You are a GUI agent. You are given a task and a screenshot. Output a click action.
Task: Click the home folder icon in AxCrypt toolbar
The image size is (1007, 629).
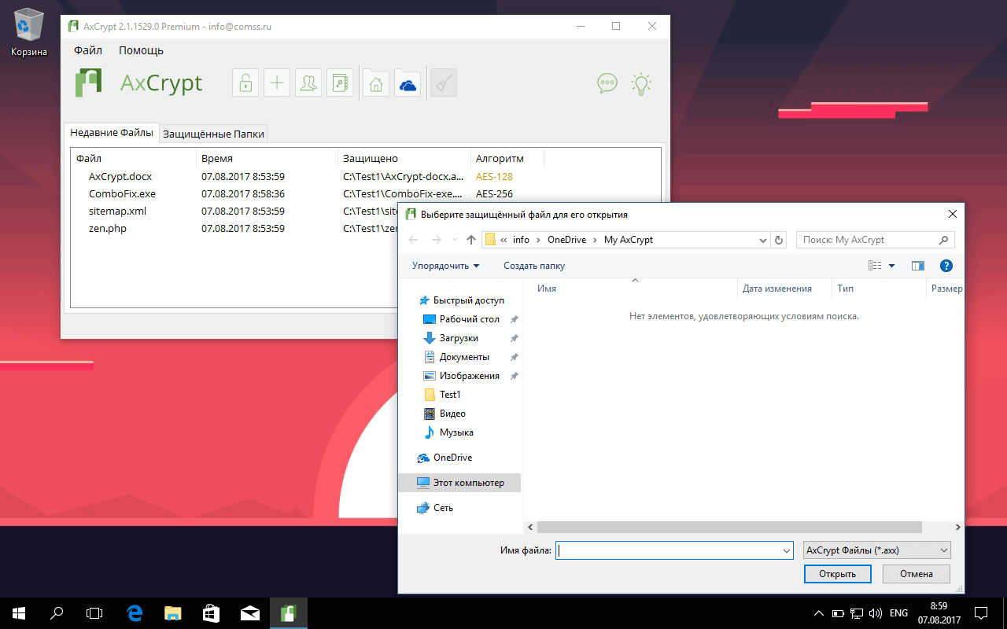pos(376,83)
